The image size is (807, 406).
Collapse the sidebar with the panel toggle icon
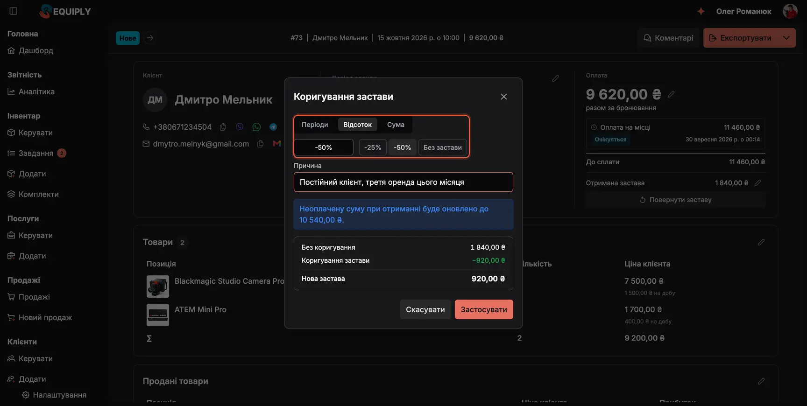click(14, 11)
